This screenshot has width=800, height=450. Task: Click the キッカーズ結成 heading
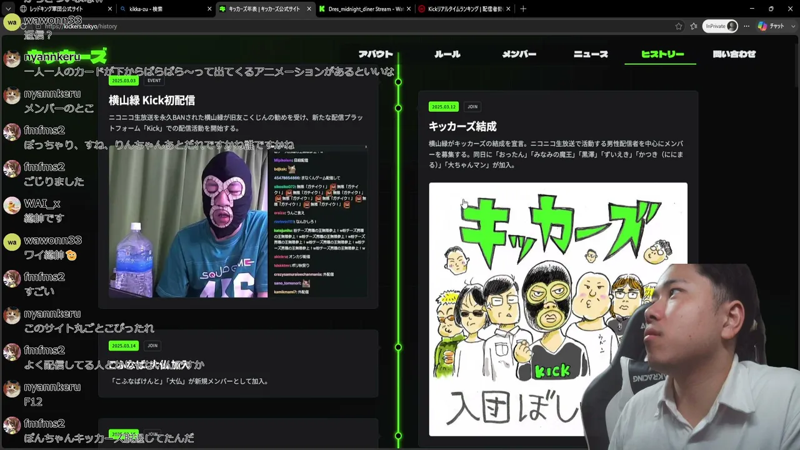[462, 126]
